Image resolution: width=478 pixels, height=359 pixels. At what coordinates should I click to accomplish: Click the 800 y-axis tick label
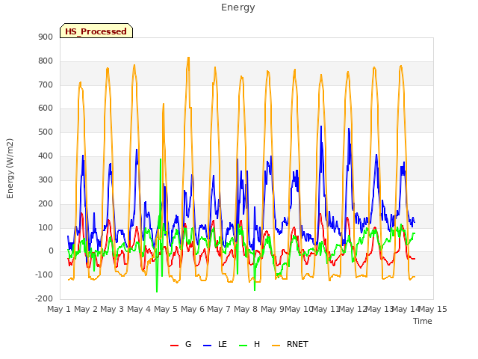click(x=46, y=61)
